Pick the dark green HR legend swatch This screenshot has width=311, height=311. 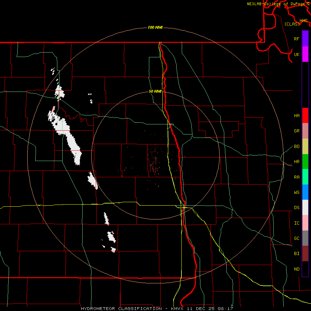tap(305, 161)
